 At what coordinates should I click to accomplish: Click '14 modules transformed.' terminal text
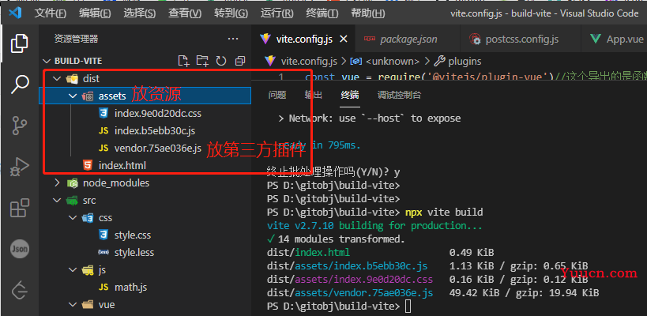pos(341,239)
